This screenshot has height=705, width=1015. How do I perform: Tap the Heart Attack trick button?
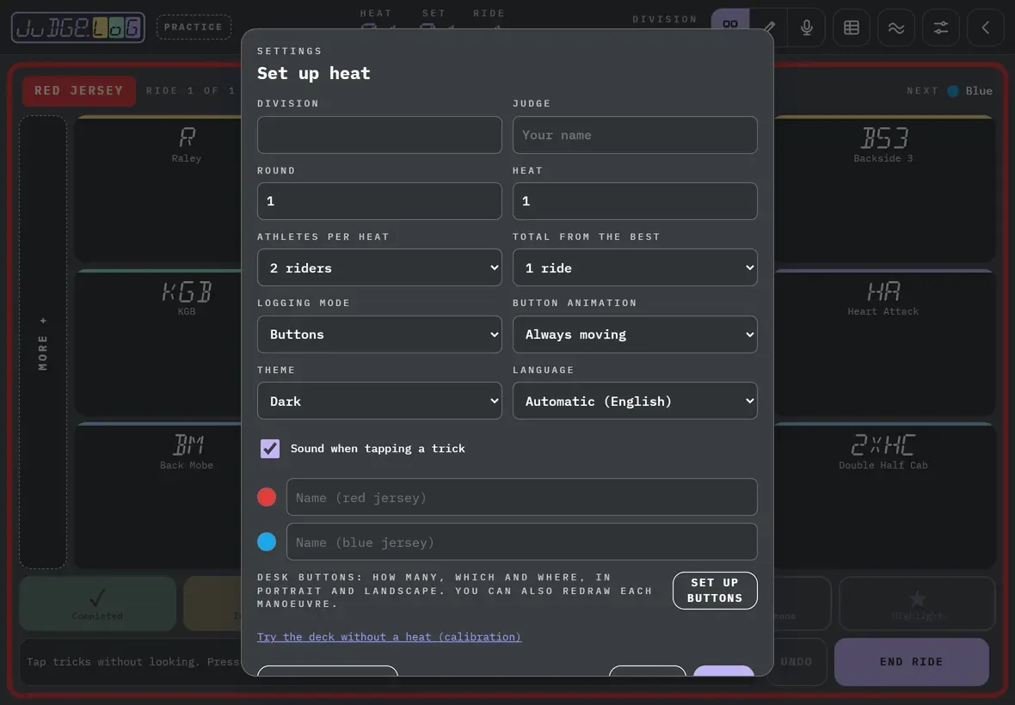pyautogui.click(x=883, y=342)
